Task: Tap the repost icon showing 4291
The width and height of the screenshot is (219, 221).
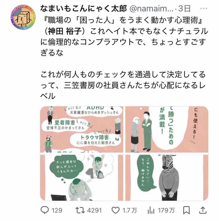Action: coord(80,210)
